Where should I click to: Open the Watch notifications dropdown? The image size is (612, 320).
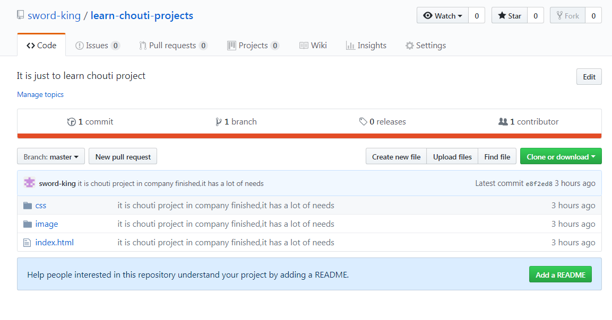(x=443, y=16)
